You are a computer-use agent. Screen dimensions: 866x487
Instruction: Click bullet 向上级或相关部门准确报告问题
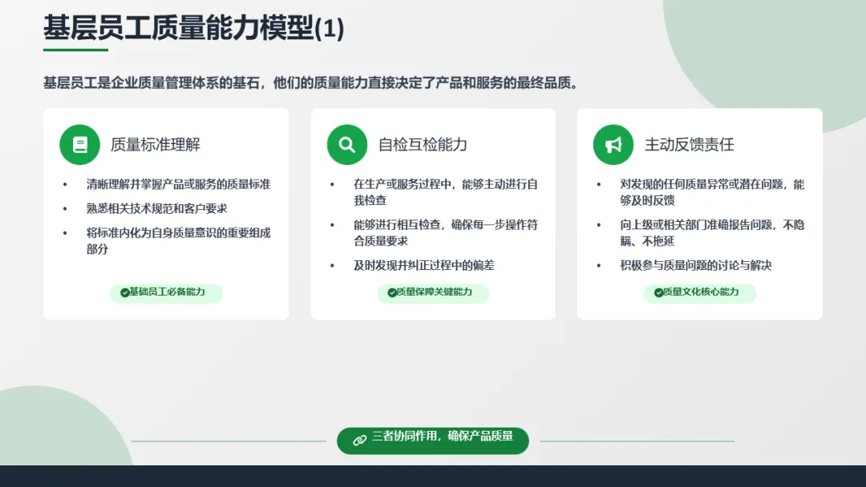(713, 233)
